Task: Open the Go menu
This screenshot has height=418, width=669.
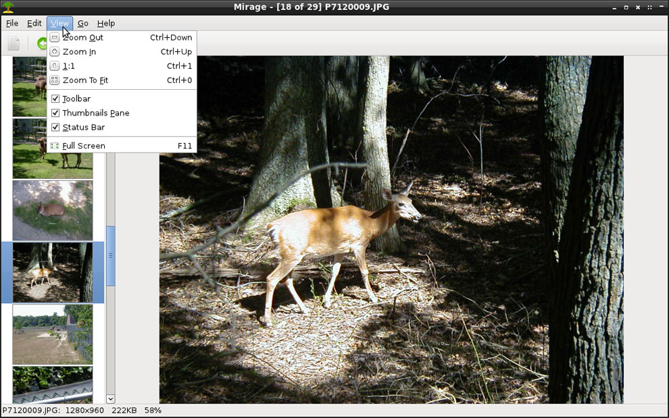Action: [82, 24]
